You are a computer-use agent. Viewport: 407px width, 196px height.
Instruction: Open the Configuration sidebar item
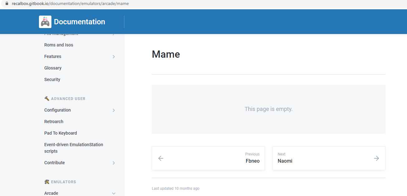57,110
